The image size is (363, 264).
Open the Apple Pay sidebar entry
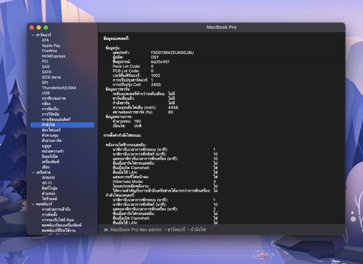[x=51, y=45]
